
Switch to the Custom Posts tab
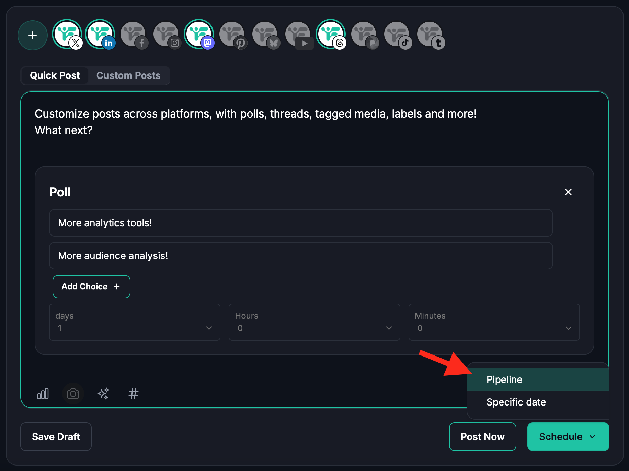(x=128, y=75)
